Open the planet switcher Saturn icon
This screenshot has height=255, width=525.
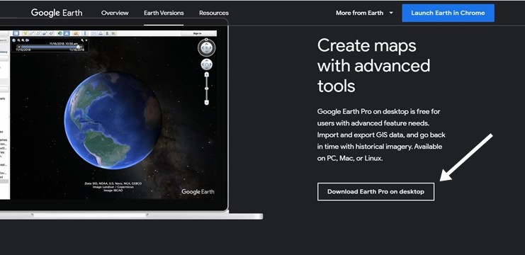click(x=75, y=33)
